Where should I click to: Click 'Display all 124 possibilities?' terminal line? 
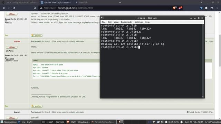(133, 44)
